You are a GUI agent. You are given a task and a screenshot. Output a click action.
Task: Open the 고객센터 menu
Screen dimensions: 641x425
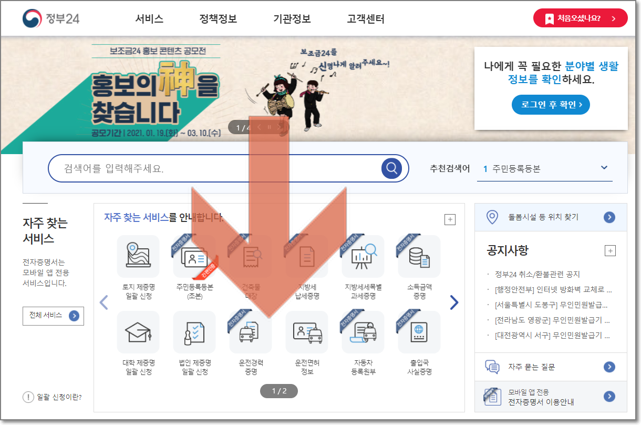click(366, 19)
